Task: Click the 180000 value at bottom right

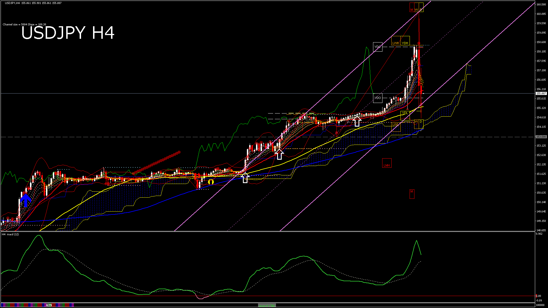Action: coord(540,305)
